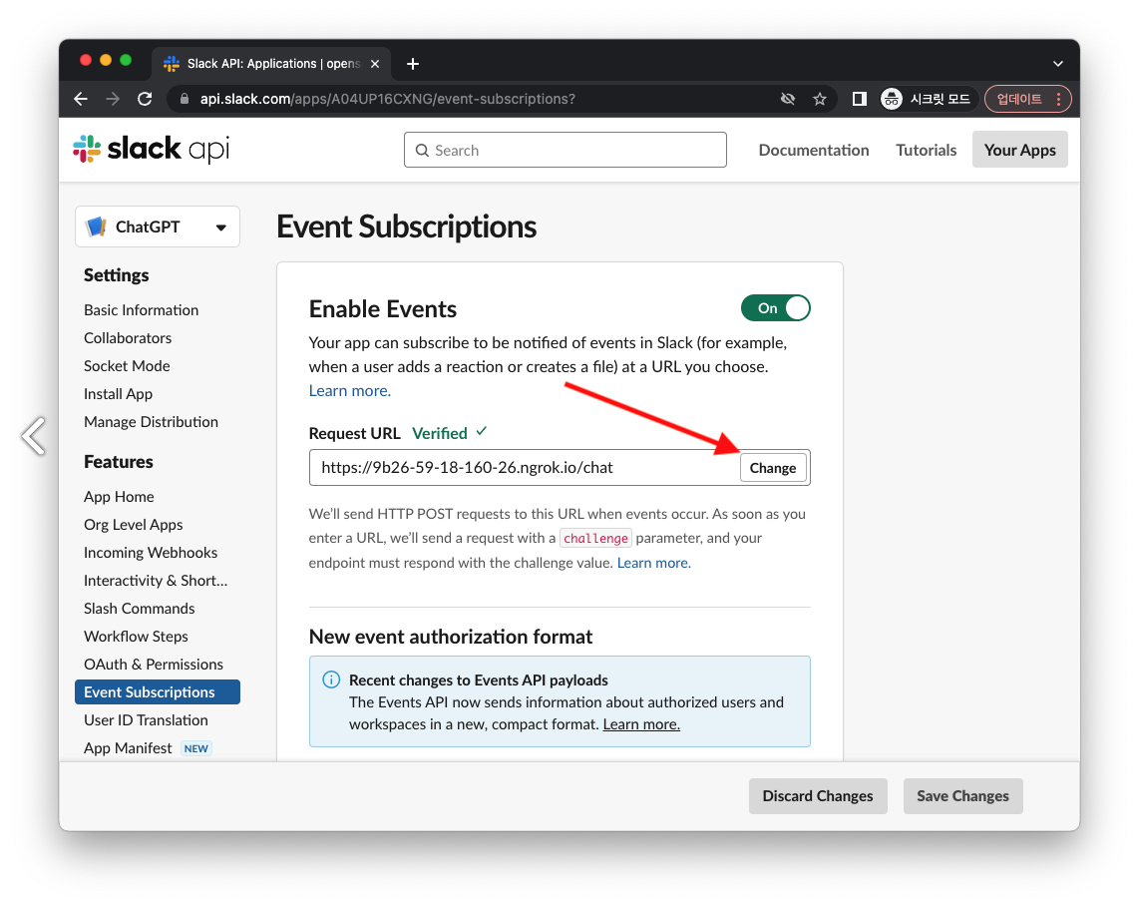Go to Your Apps

pos(1019,150)
